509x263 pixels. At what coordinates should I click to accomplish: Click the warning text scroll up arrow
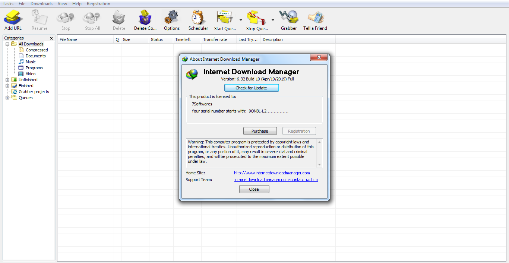pyautogui.click(x=320, y=142)
